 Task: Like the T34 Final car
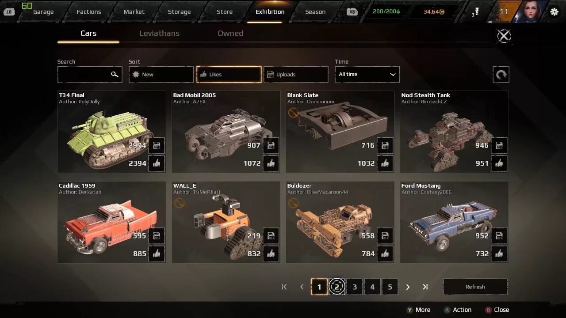point(157,163)
